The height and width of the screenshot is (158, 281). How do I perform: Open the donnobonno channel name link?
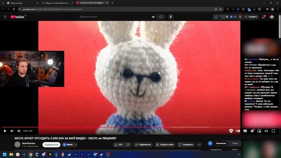[29, 144]
